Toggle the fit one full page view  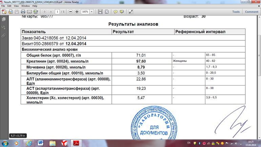click(x=107, y=12)
